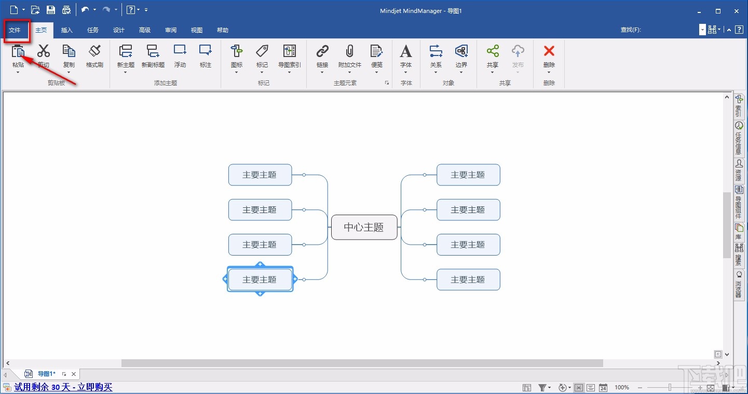This screenshot has height=394, width=748.
Task: Click the trial remaining 30 days purchase link
Action: click(x=63, y=387)
